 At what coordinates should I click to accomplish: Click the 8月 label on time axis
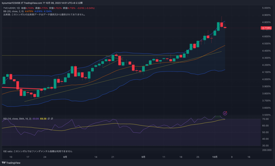pos(65,157)
